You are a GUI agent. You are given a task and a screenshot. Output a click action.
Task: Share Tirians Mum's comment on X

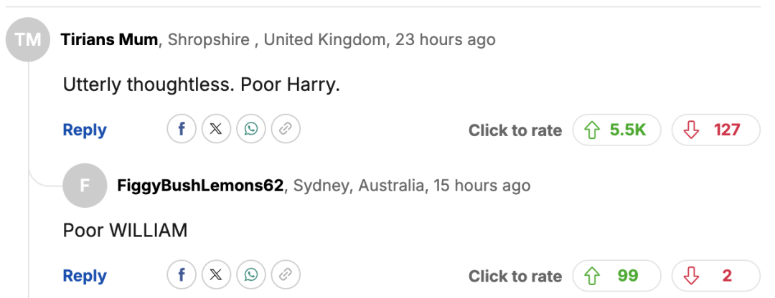click(x=216, y=129)
